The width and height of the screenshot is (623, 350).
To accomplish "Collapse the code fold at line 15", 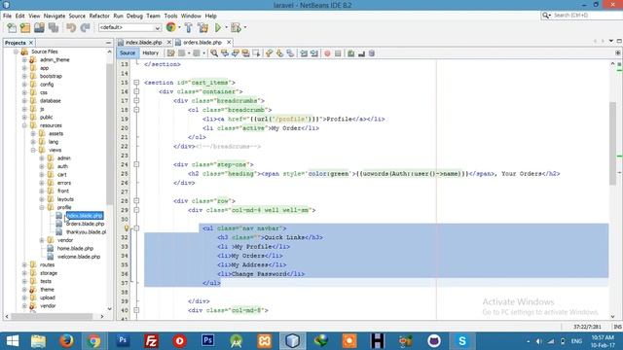I will click(x=136, y=83).
